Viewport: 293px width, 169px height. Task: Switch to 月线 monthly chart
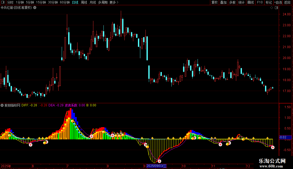(93, 2)
